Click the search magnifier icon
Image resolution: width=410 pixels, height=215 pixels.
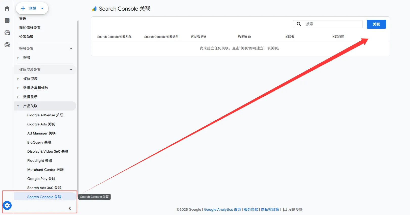[299, 24]
